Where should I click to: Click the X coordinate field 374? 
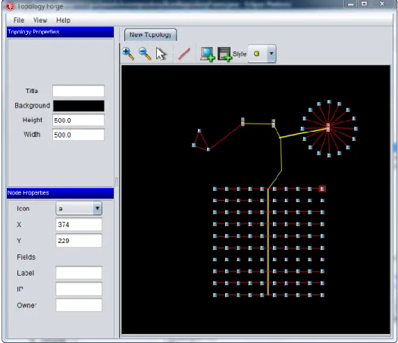click(79, 224)
